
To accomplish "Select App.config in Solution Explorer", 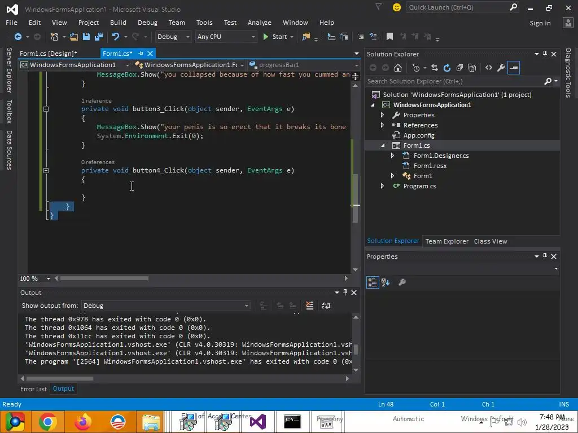I will pyautogui.click(x=418, y=135).
